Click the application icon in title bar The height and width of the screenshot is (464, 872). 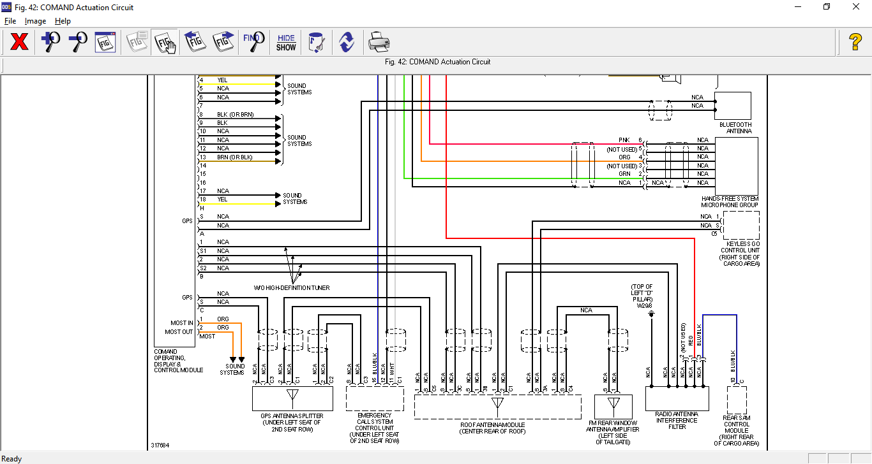coord(6,7)
